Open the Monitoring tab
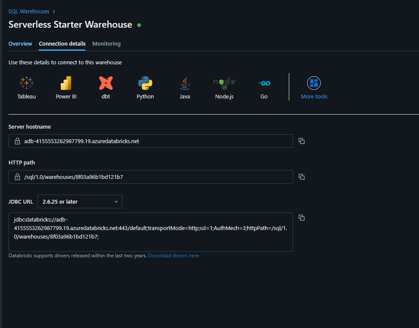The image size is (419, 328). click(106, 44)
